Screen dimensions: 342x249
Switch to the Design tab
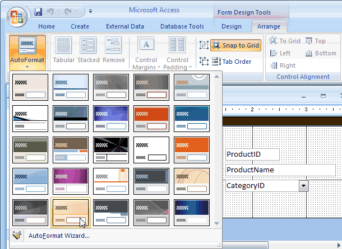(x=232, y=26)
